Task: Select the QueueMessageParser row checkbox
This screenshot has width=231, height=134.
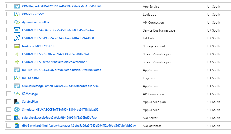Action: 8,86
